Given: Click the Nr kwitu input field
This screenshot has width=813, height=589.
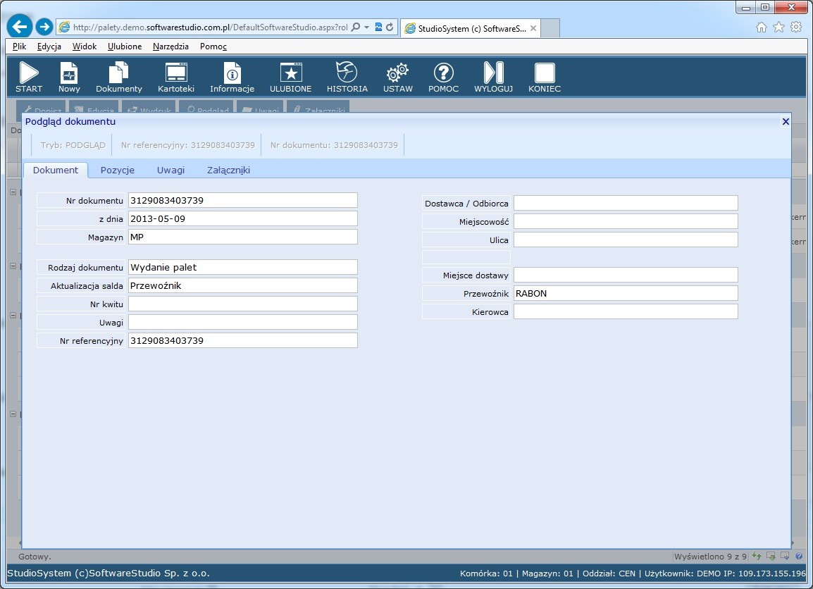Looking at the screenshot, I should pos(242,304).
